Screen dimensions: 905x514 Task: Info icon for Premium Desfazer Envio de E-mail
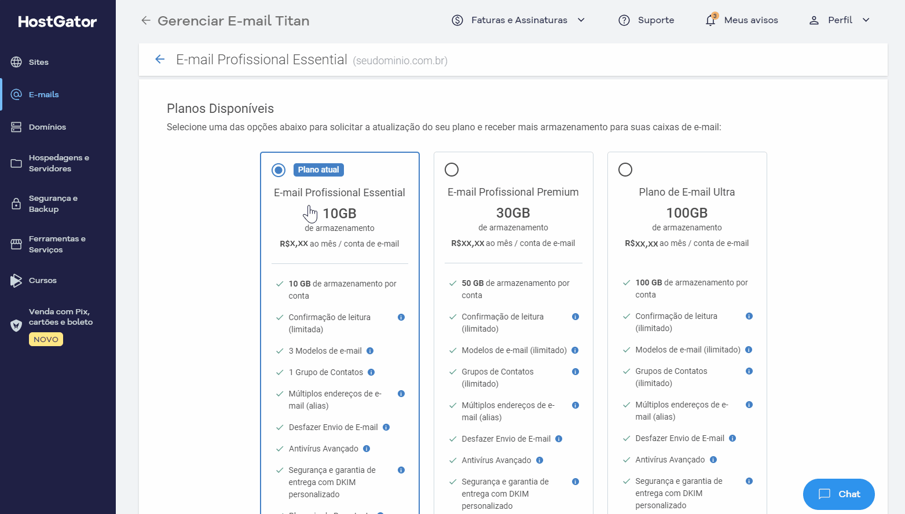[x=559, y=439]
